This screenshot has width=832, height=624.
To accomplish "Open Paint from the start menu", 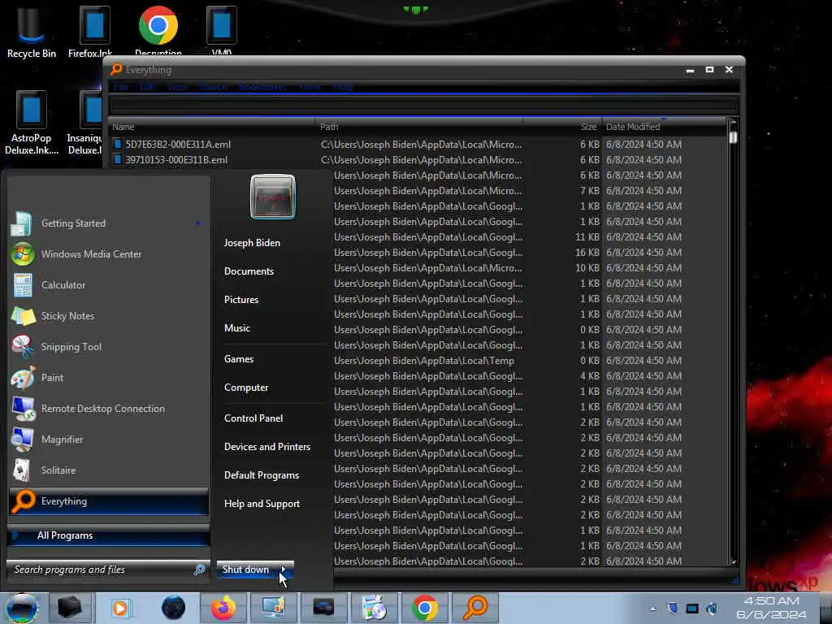I will [x=106, y=377].
